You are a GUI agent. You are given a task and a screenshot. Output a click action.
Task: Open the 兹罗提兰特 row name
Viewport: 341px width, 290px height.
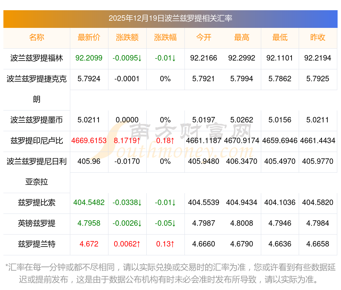(x=36, y=244)
